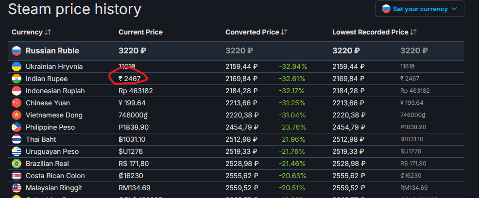The height and width of the screenshot is (198, 479).
Task: Click the Malaysian Ringgit flag icon
Action: 17,188
